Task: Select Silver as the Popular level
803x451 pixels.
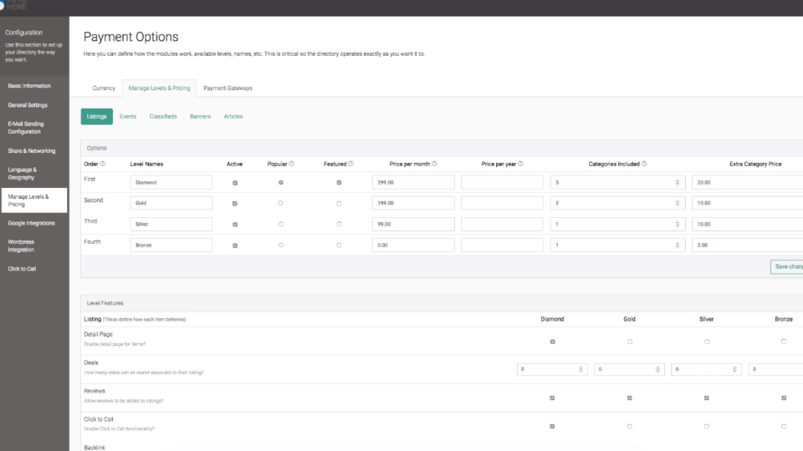Action: coord(281,224)
